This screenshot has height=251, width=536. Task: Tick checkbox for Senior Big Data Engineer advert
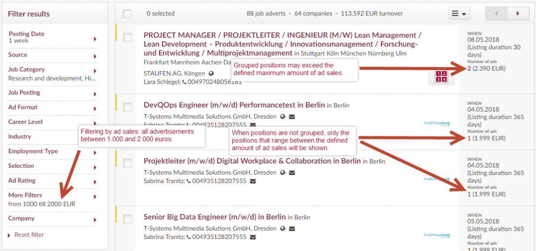coord(127,219)
